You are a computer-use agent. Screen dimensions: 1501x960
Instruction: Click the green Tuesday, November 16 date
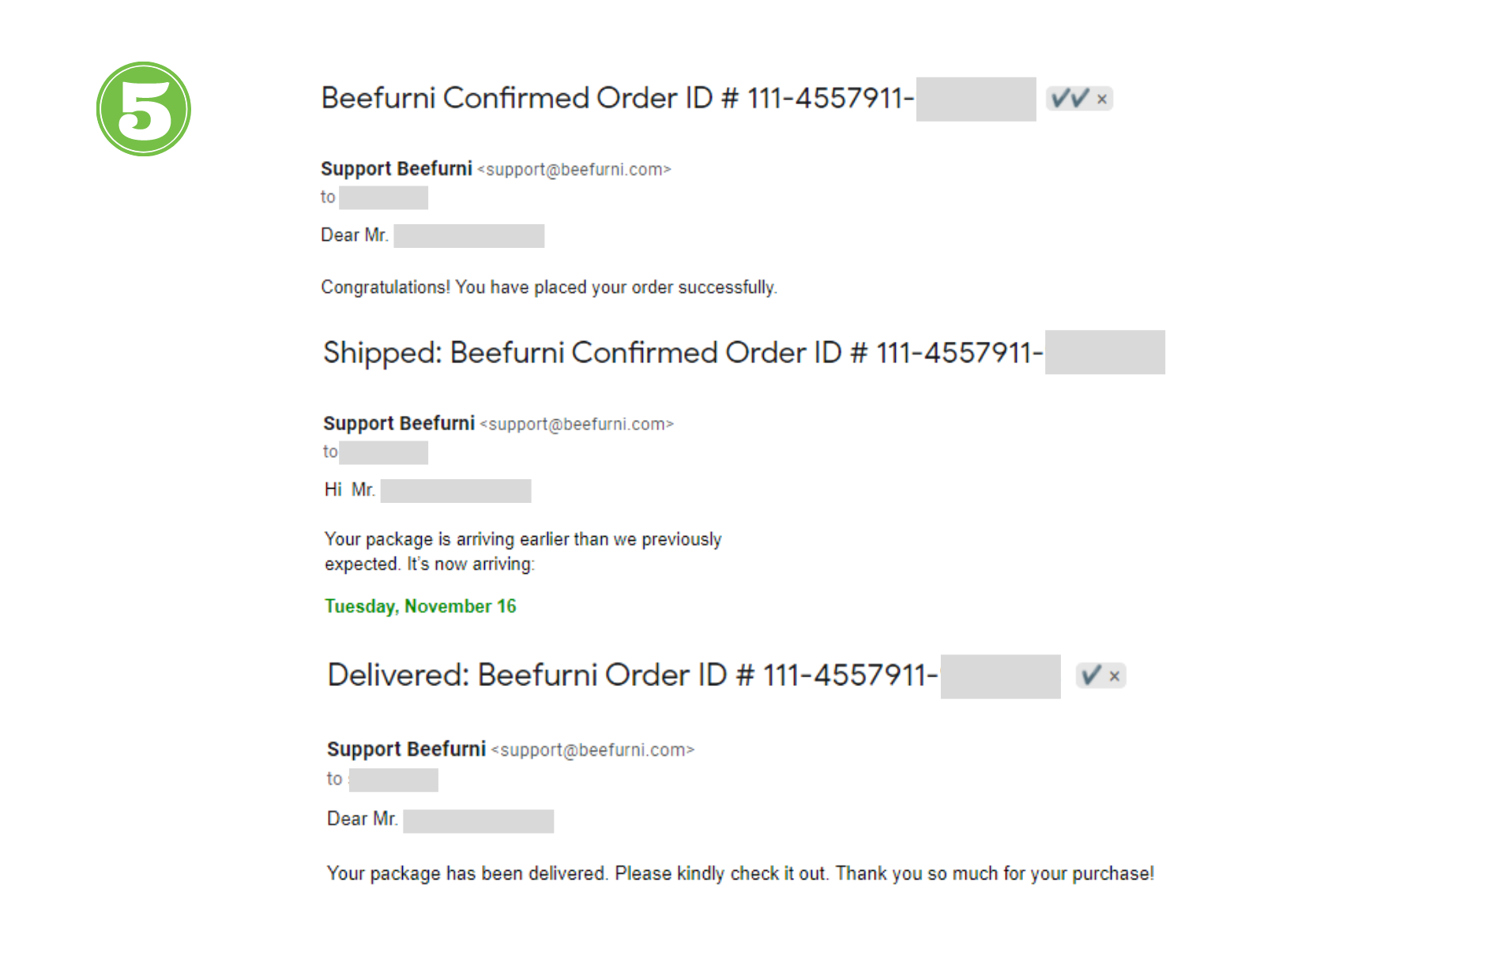(420, 606)
